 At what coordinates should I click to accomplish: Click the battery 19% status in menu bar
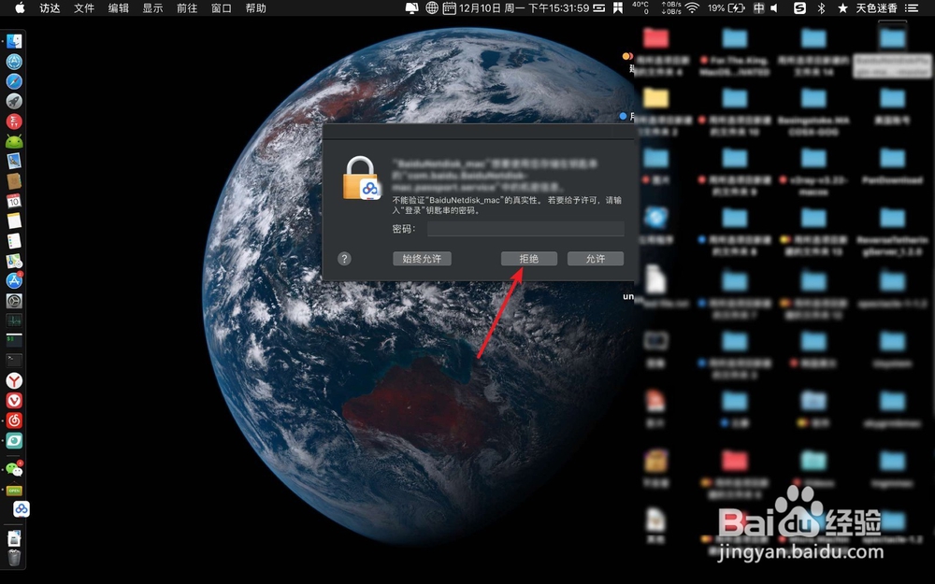[x=726, y=7]
